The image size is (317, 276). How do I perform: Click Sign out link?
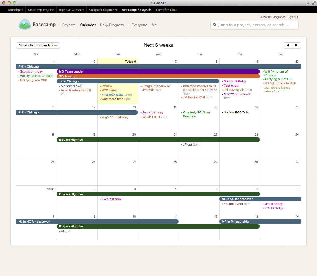point(293,17)
